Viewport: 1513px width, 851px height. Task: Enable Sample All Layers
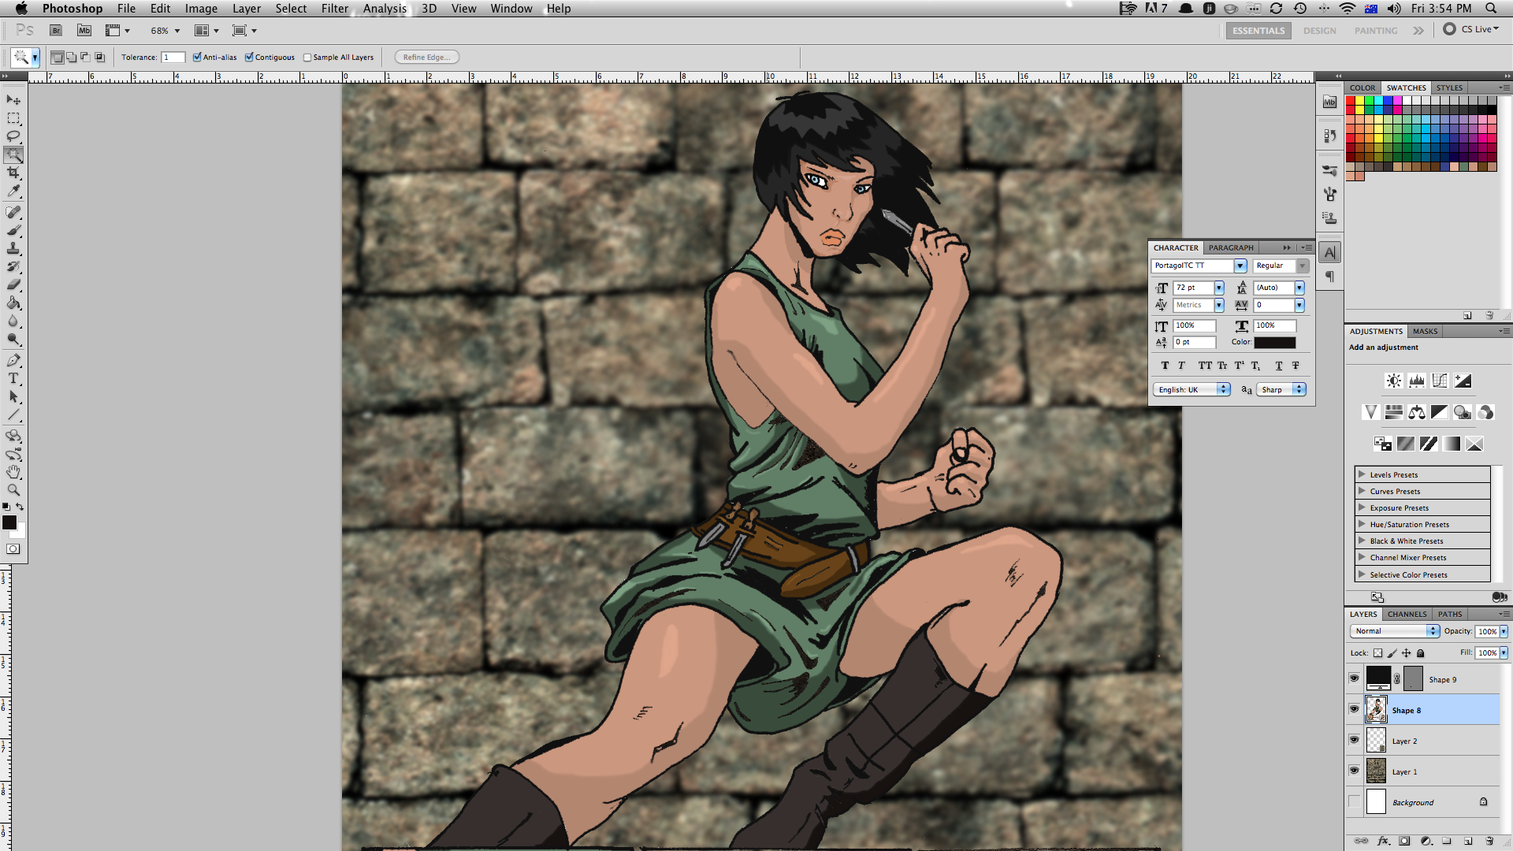[307, 58]
